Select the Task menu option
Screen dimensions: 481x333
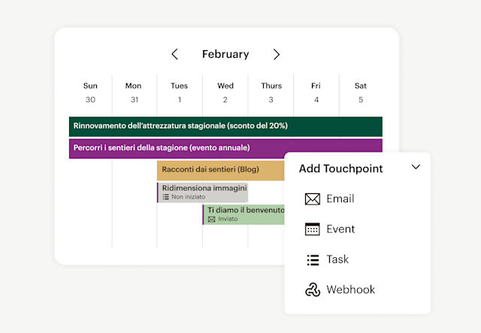337,260
